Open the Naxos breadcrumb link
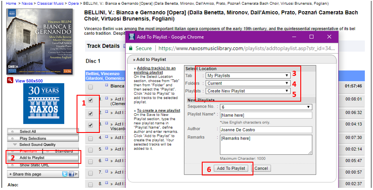 click(x=27, y=3)
